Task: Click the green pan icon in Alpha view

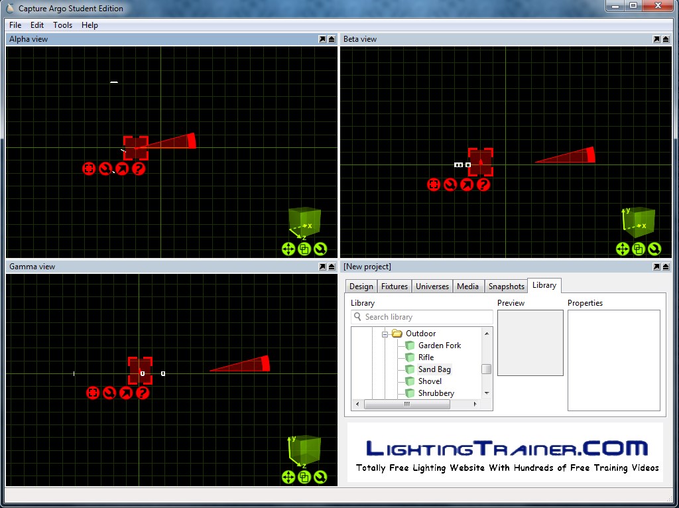Action: coord(288,249)
